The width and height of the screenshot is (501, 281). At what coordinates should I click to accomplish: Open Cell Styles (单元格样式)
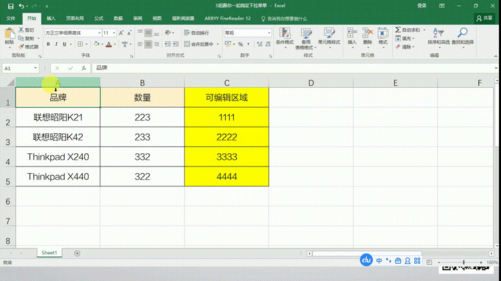coord(329,37)
